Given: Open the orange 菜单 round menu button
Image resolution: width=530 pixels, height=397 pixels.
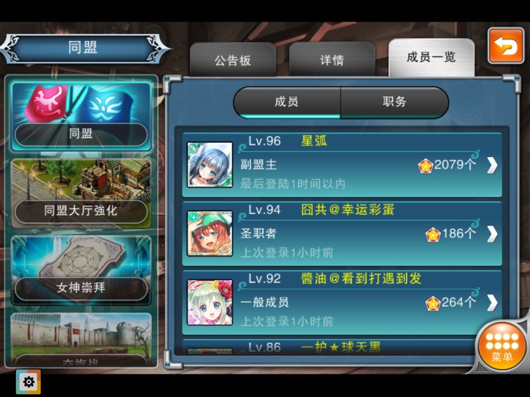Looking at the screenshot, I should [x=502, y=346].
